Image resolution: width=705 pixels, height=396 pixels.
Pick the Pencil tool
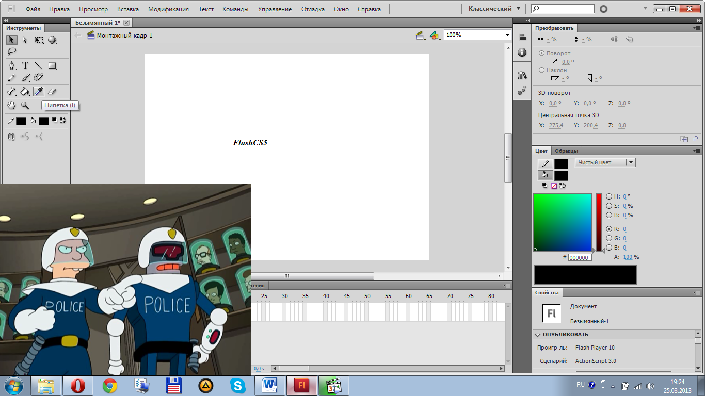tap(11, 77)
